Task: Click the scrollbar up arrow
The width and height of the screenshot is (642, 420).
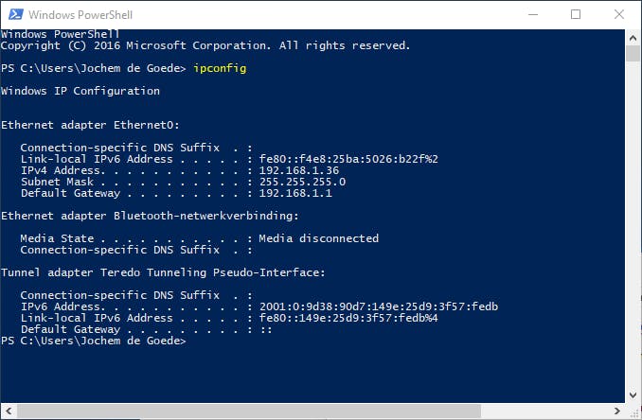Action: pyautogui.click(x=633, y=37)
